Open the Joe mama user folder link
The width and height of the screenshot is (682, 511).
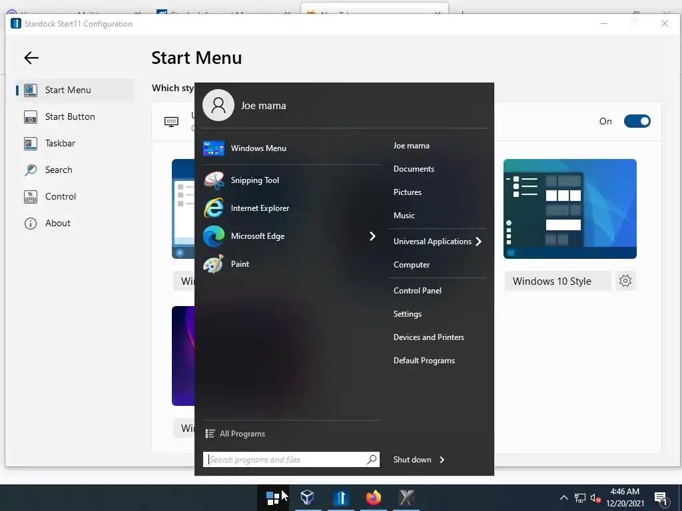coord(411,146)
